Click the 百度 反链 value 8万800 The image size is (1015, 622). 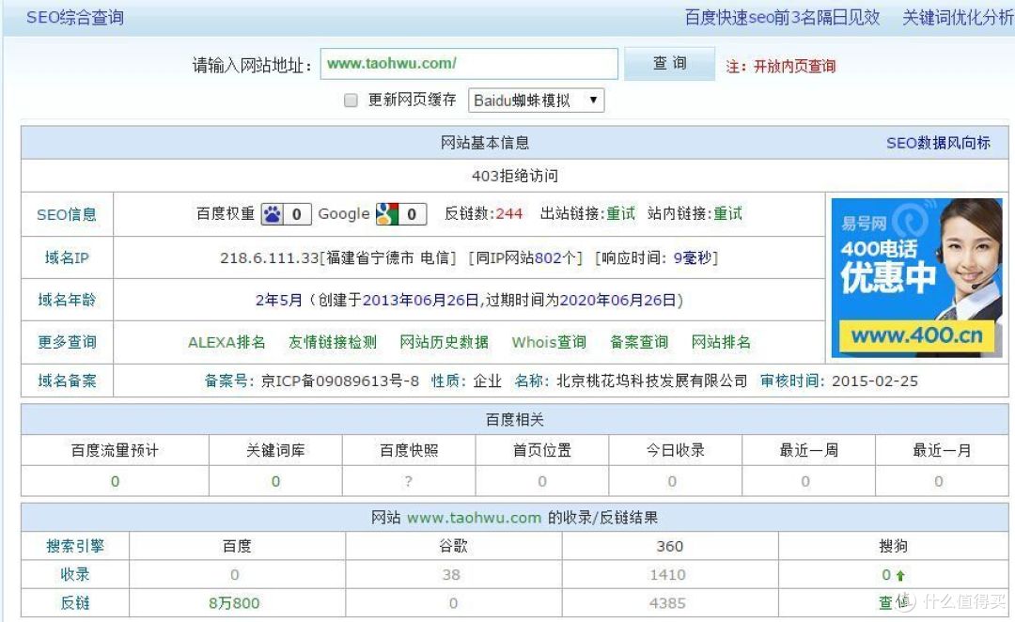pos(234,603)
